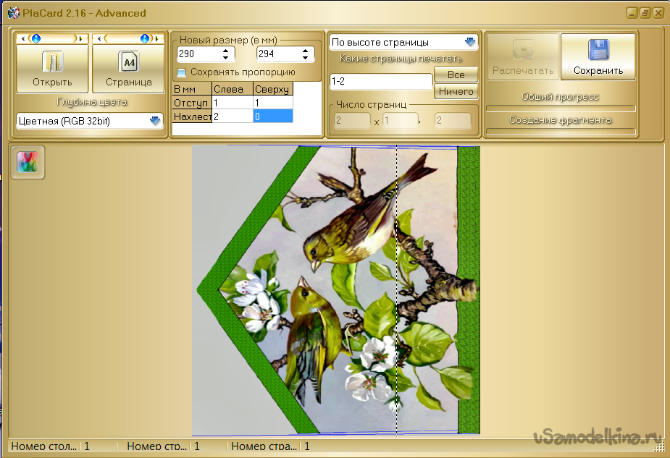Select the Нахлест Сверху cell with value 0
Viewport: 670px width, 458px height.
273,116
